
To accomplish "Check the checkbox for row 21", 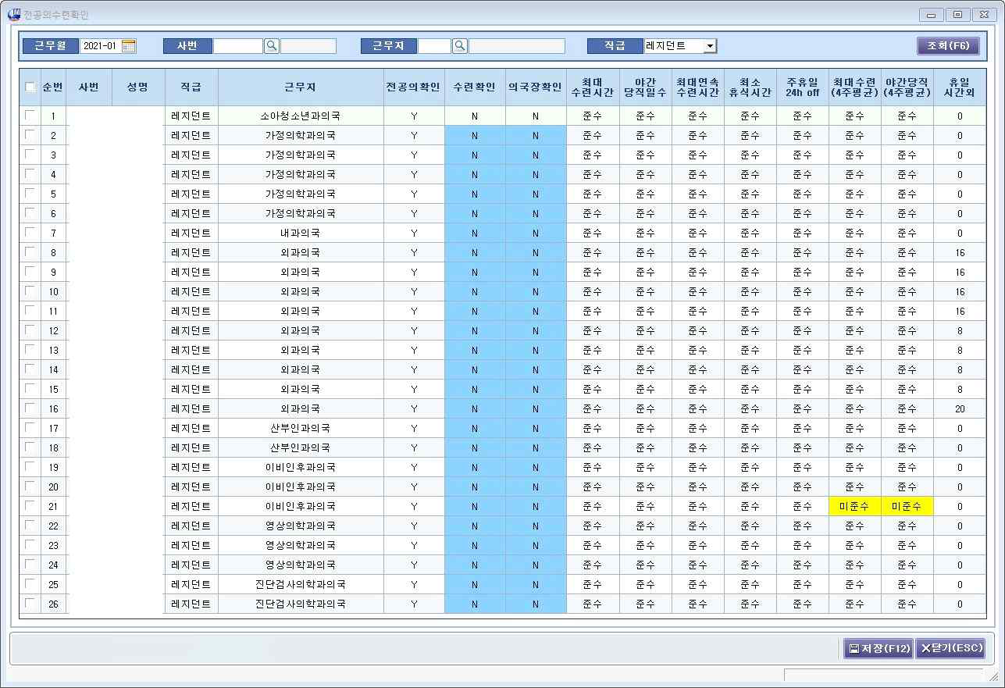I will pyautogui.click(x=30, y=505).
